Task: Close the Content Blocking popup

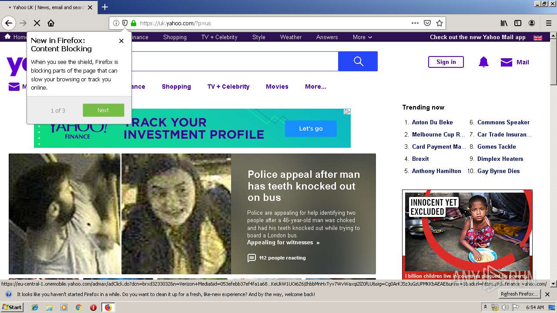Action: click(121, 41)
